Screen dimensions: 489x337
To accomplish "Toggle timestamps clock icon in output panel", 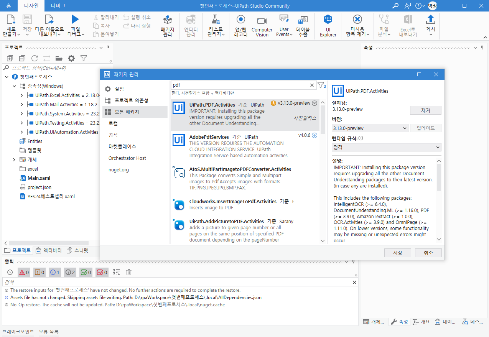I will click(10, 272).
